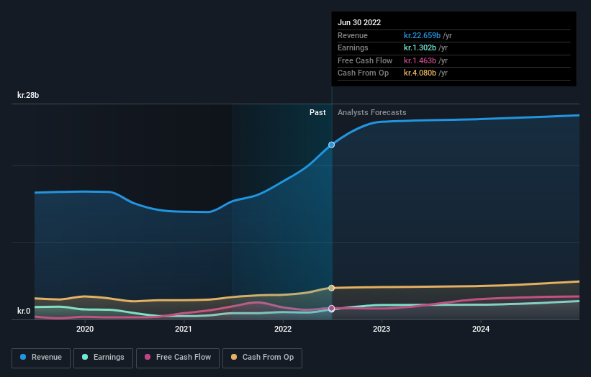Image resolution: width=591 pixels, height=377 pixels.
Task: Click the kr.0 y-axis label
Action: 24,311
